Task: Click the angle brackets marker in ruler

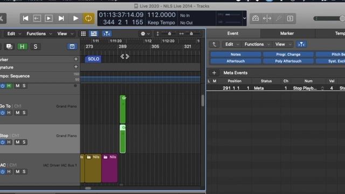Action: click(x=125, y=57)
